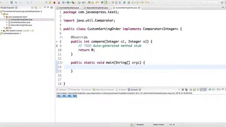Expand CustomSortingOrder.java tree node arrow
Image resolution: width=226 pixels, height=127 pixels.
pyautogui.click(x=7, y=19)
